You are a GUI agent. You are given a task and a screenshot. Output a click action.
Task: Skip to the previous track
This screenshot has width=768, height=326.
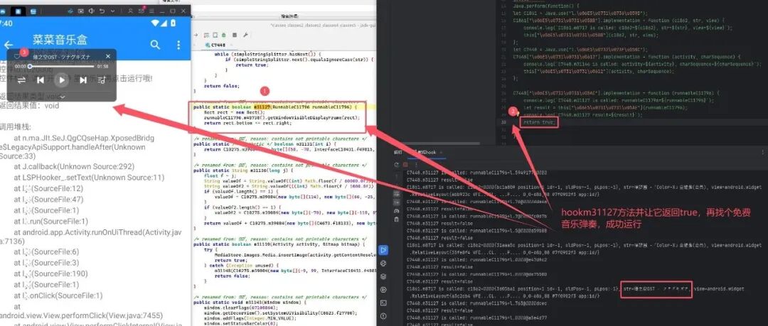point(41,80)
